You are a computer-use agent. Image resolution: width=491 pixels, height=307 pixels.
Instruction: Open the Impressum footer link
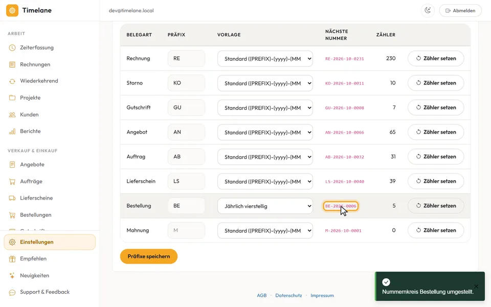tap(322, 295)
